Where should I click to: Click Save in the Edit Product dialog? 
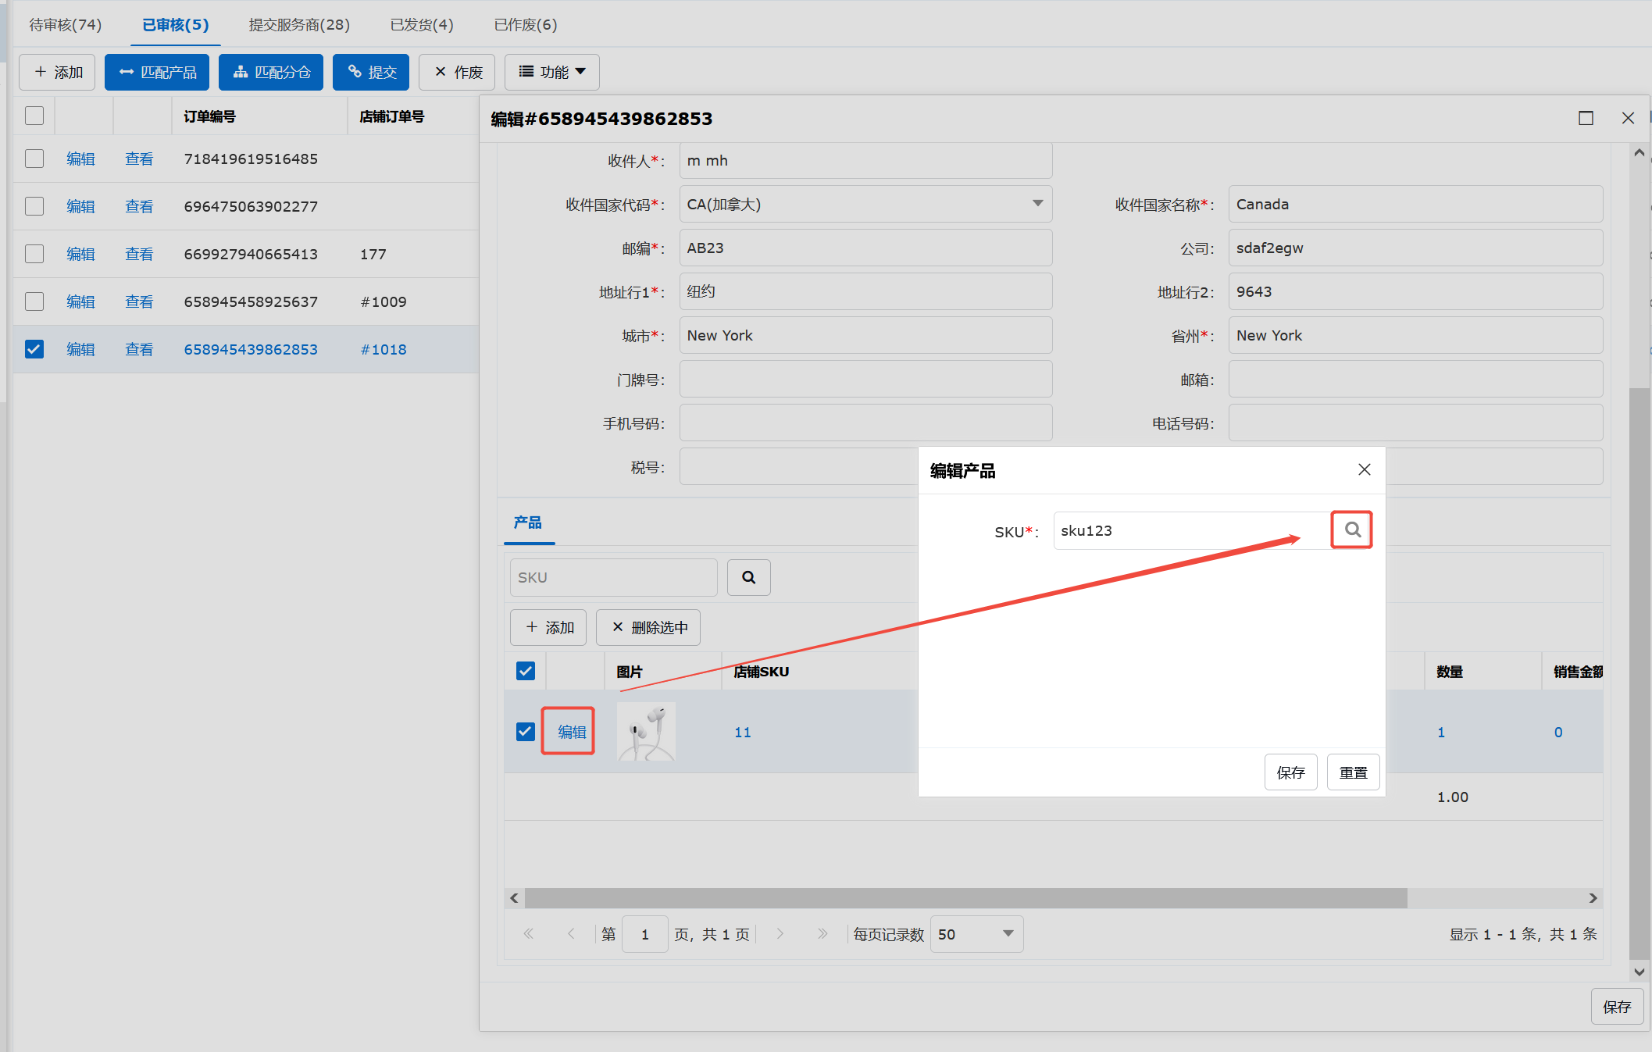[x=1290, y=772]
